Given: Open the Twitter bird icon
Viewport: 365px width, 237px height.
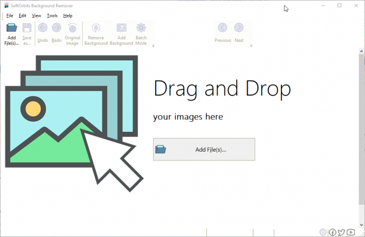Looking at the screenshot, I should pyautogui.click(x=342, y=232).
